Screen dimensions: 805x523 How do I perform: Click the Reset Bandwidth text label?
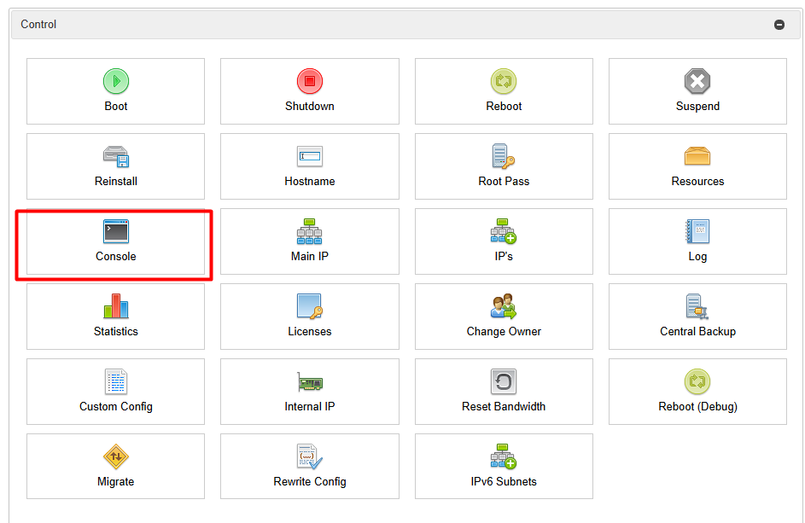click(x=504, y=406)
